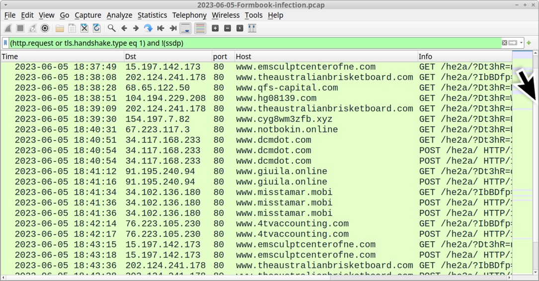539x281 pixels.
Task: Select packet at 18:43:18
Action: point(256,255)
